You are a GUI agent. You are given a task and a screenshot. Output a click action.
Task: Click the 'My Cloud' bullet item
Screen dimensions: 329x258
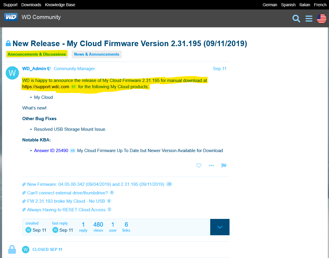(44, 97)
